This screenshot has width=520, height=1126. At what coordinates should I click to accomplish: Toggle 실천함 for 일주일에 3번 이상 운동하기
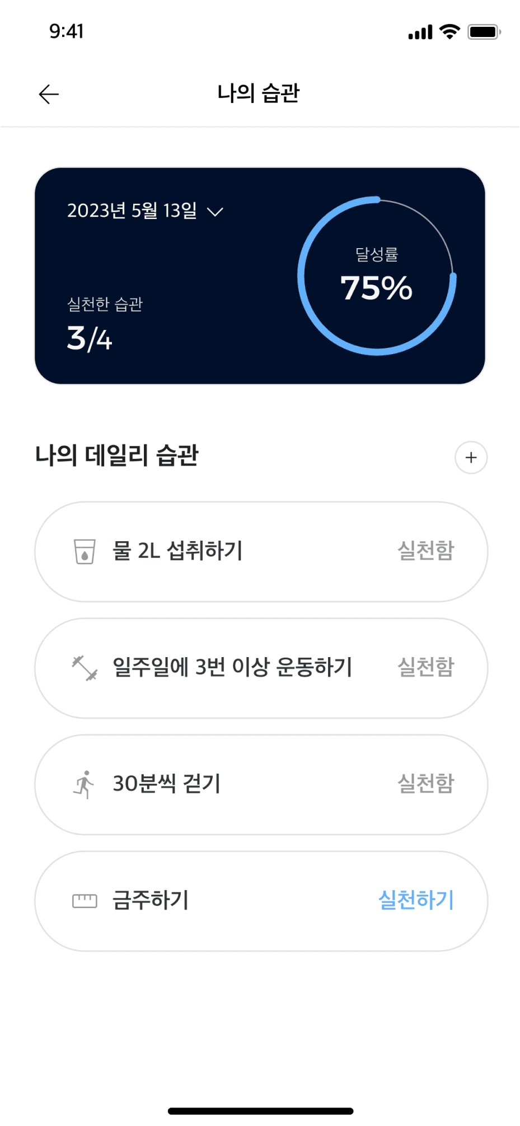(x=425, y=667)
